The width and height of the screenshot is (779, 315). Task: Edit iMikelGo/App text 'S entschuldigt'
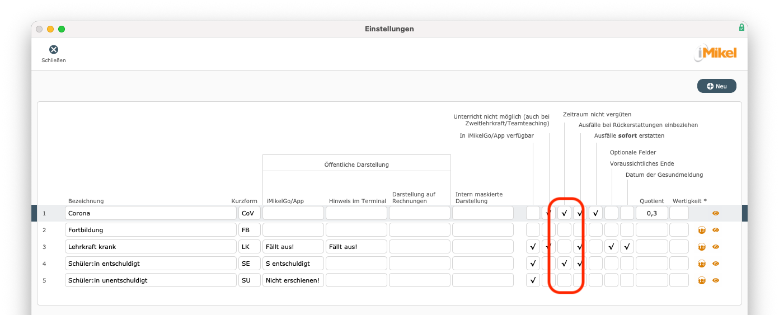pos(293,264)
